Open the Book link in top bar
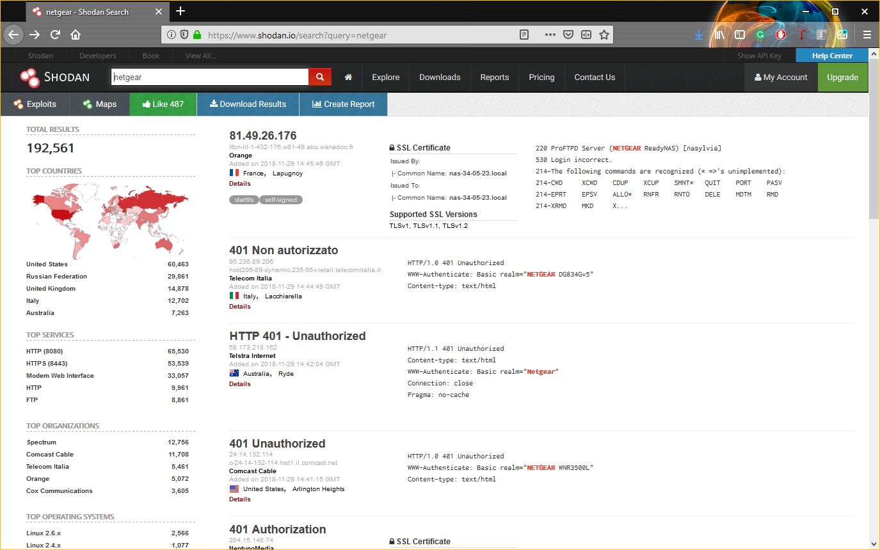Image resolution: width=880 pixels, height=550 pixels. 151,56
